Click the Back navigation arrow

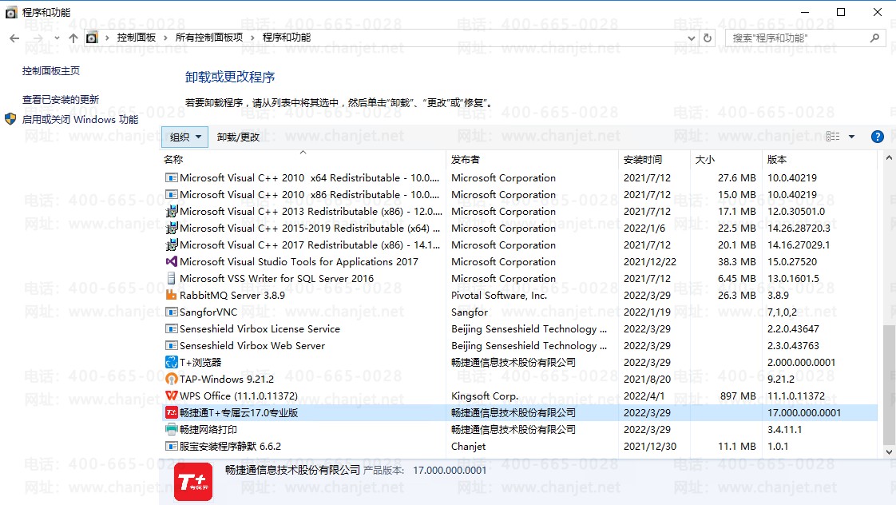point(14,38)
